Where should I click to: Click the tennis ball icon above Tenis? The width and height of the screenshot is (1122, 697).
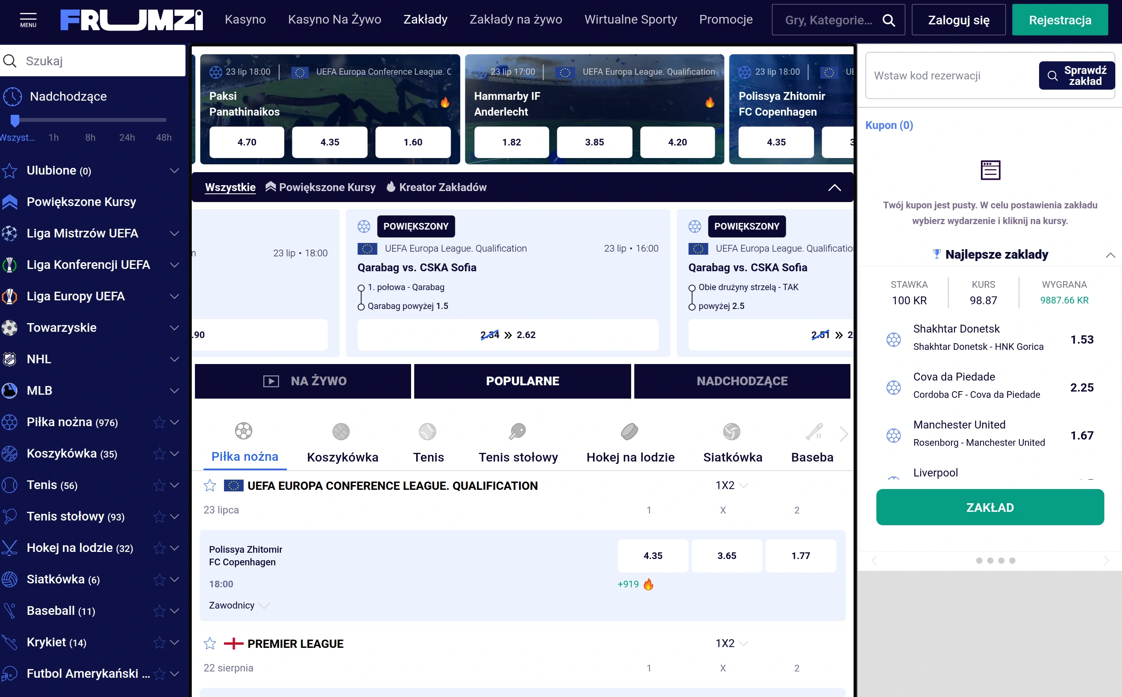click(428, 432)
